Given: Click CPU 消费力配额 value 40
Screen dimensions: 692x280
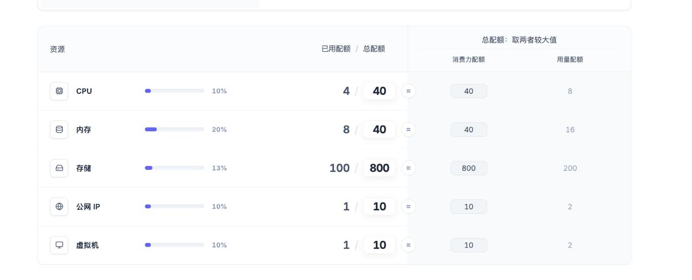Looking at the screenshot, I should pos(469,91).
